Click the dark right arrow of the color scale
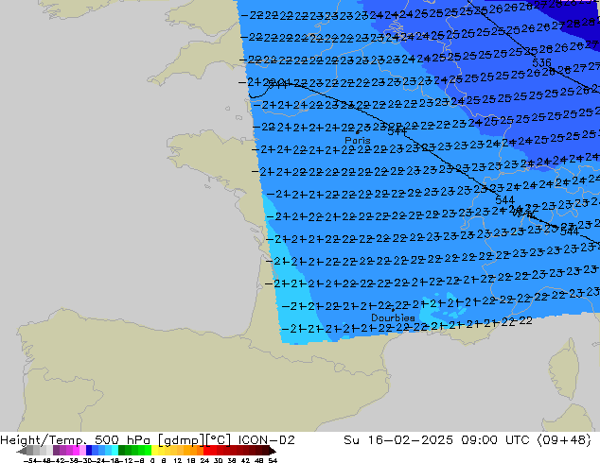600x463 pixels. coord(273,451)
